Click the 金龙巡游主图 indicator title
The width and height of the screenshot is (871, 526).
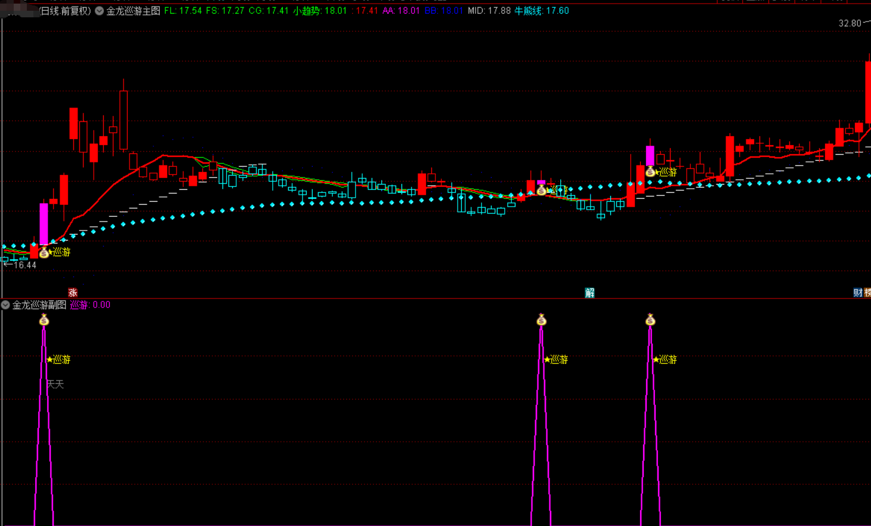tap(133, 11)
